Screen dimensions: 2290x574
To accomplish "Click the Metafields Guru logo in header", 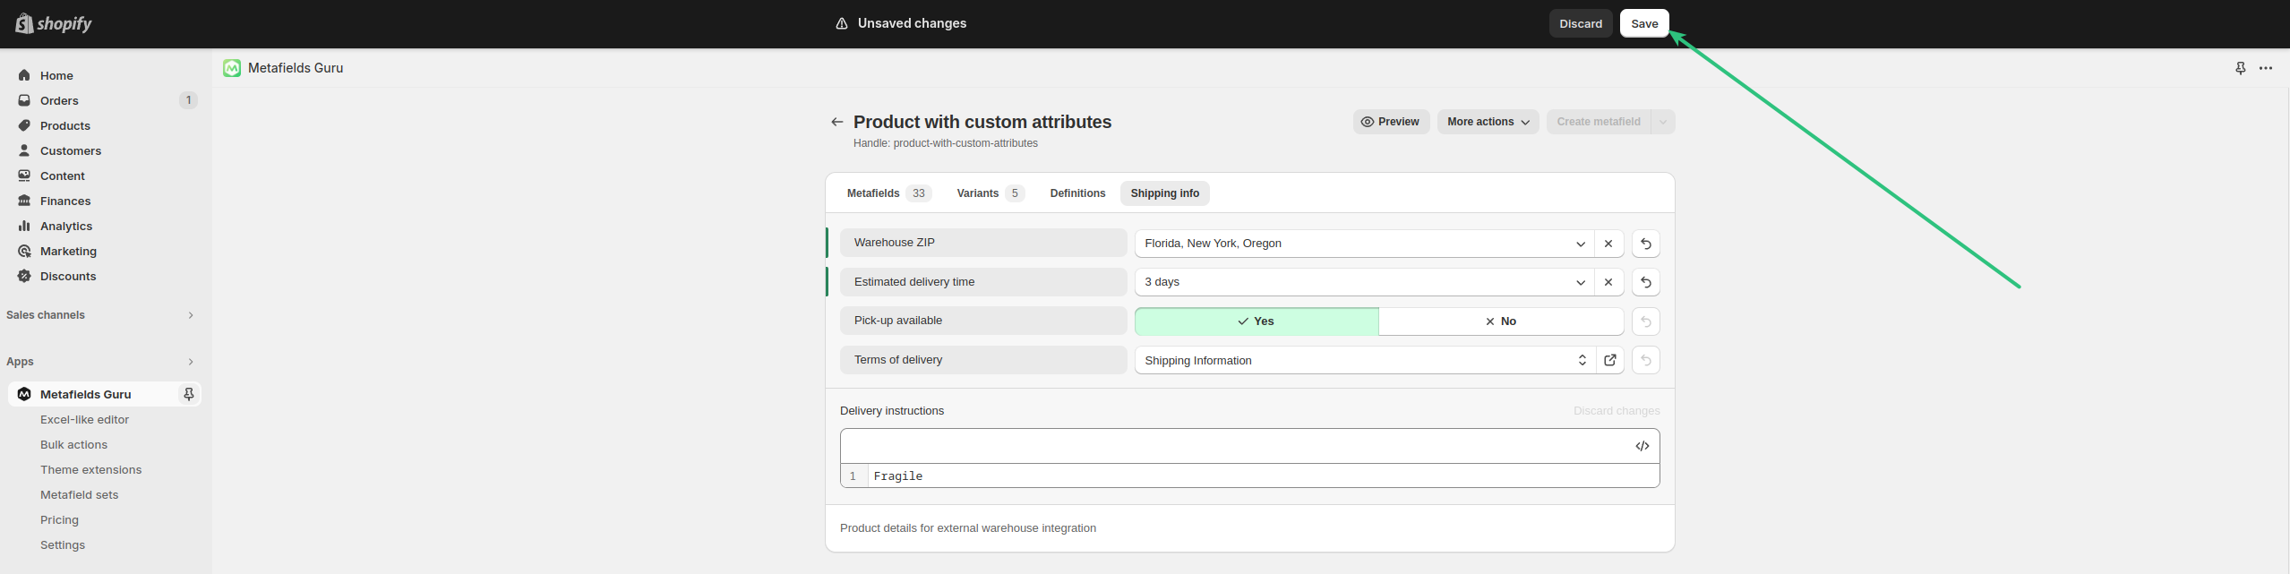I will pos(232,68).
